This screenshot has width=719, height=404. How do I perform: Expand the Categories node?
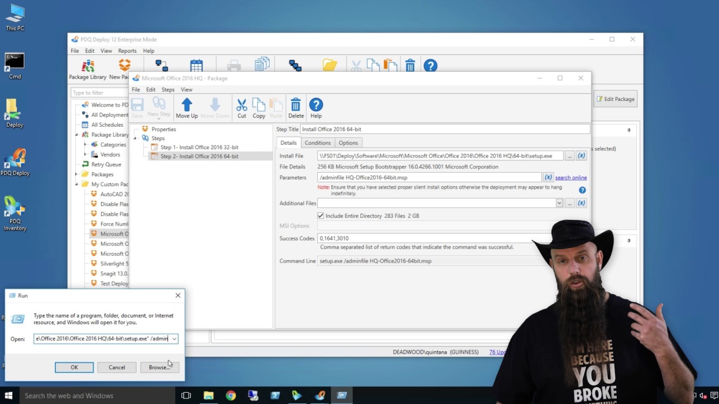tap(85, 145)
